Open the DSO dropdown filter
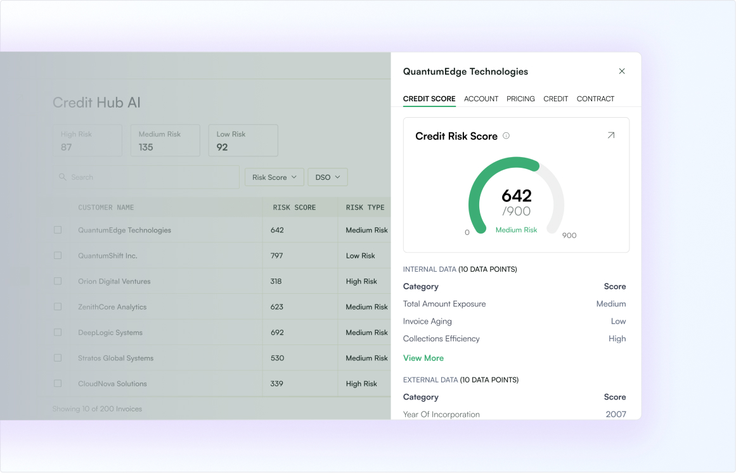Screen dimensions: 736x473 click(x=328, y=177)
